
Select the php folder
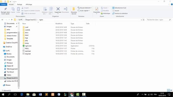(x=26, y=40)
